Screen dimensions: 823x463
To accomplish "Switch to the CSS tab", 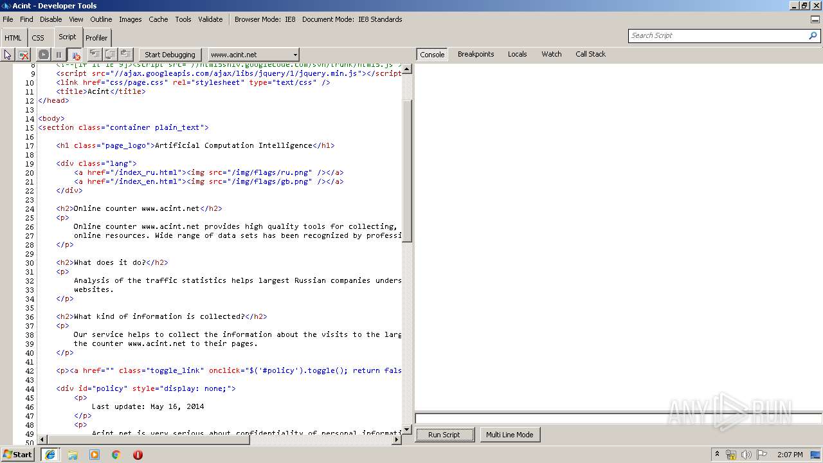I will point(38,38).
